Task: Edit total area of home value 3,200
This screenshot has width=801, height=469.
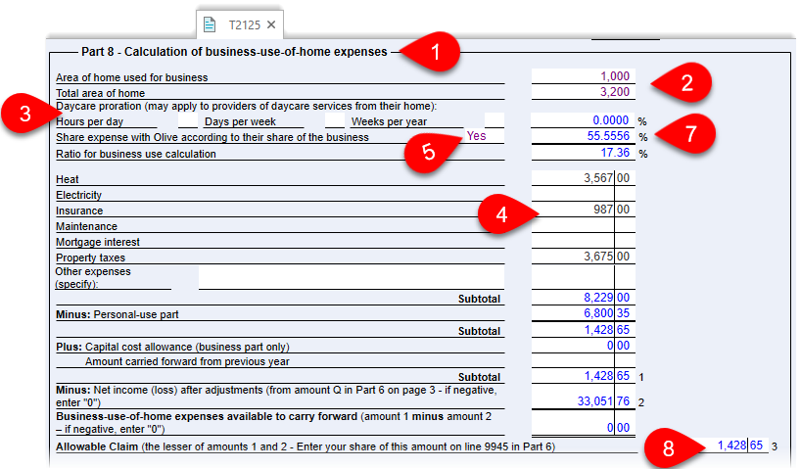Action: click(583, 92)
